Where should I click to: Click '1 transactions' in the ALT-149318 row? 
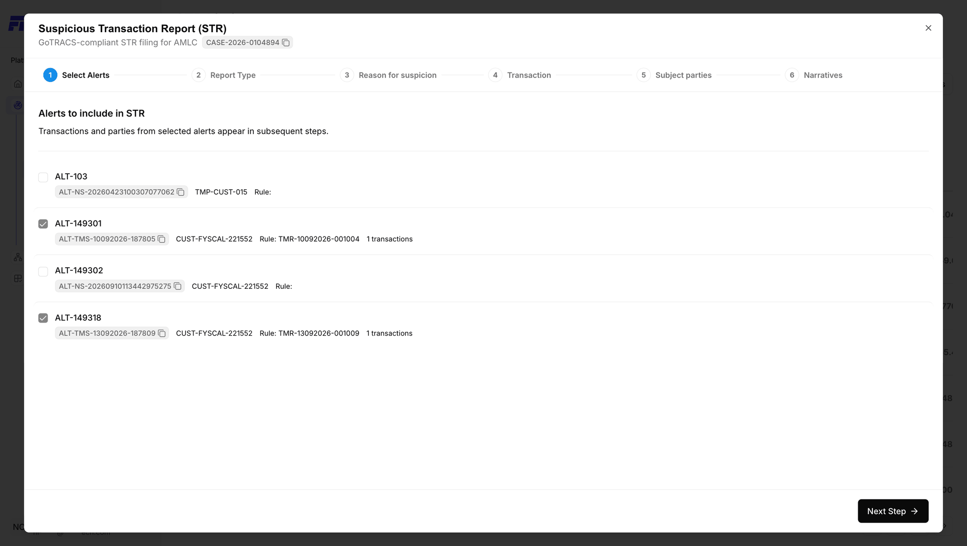389,333
